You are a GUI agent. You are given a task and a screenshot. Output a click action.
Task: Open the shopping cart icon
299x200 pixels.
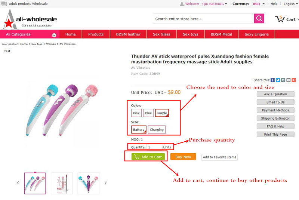pyautogui.click(x=280, y=19)
